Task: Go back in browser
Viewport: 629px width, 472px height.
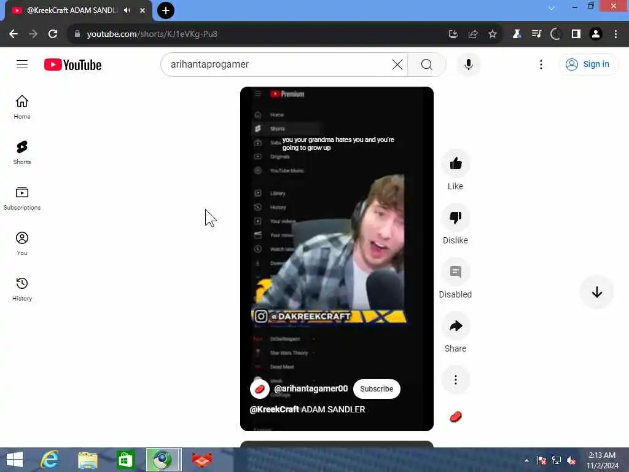Action: click(x=14, y=34)
